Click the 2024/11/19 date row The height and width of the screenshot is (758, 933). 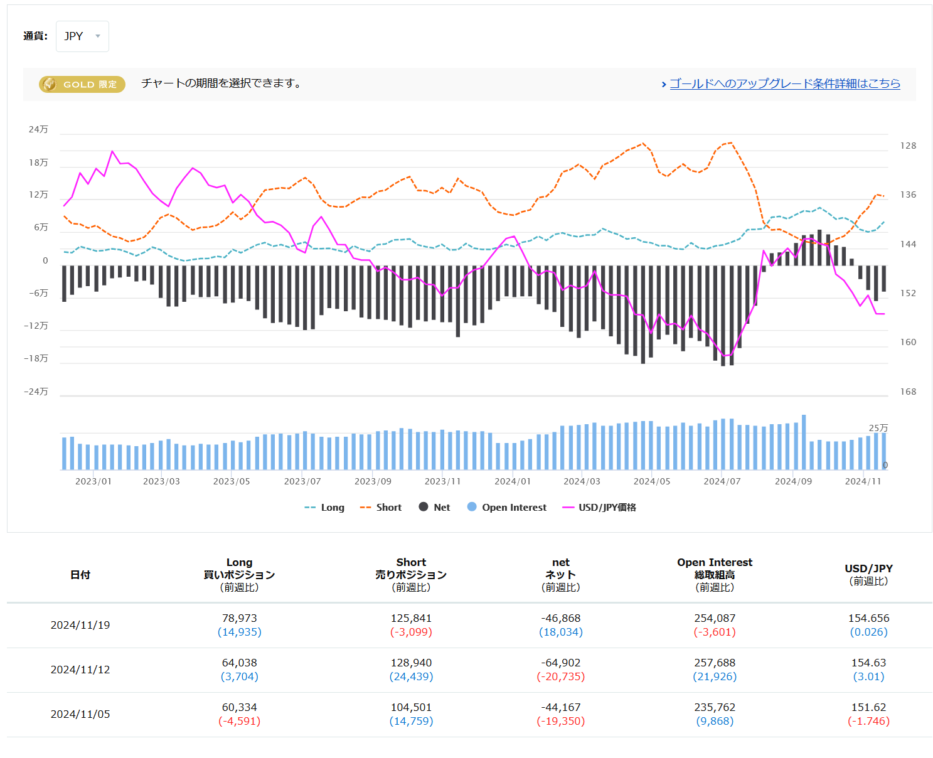(80, 625)
